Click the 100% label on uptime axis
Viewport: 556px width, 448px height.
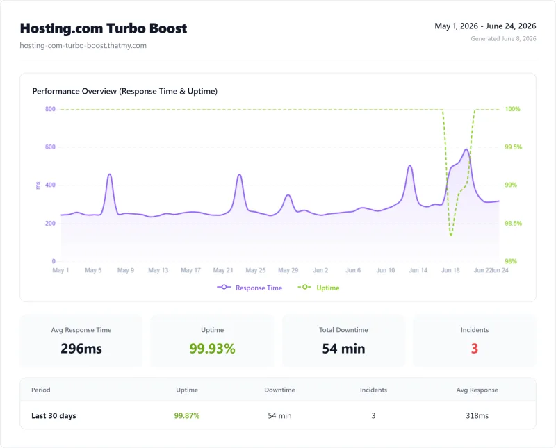click(512, 109)
